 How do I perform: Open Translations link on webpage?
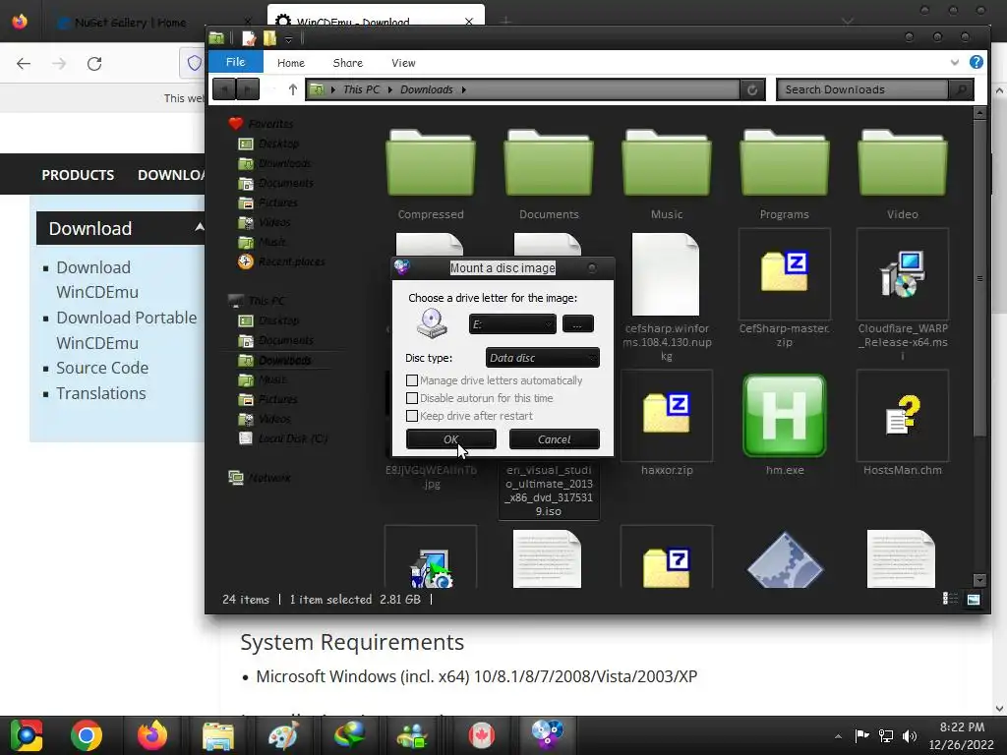(101, 393)
